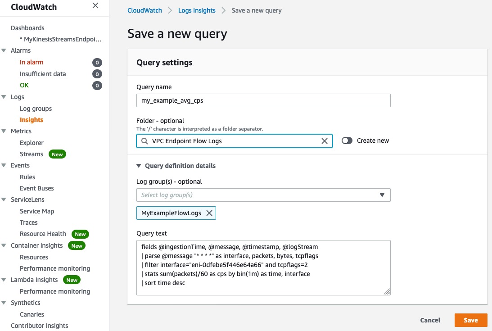The image size is (492, 331).
Task: Click the Save a new query heading
Action: pyautogui.click(x=177, y=34)
